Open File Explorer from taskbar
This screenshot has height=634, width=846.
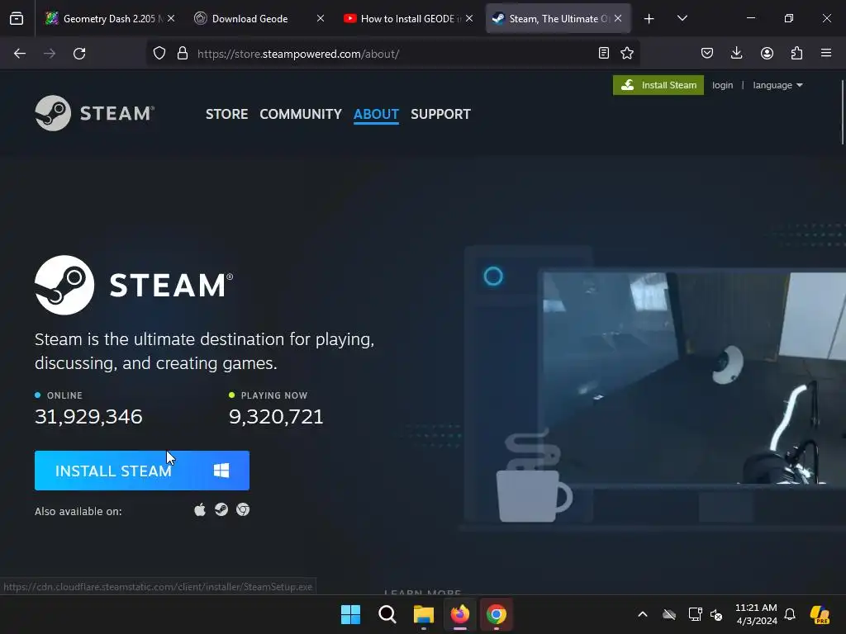pyautogui.click(x=424, y=614)
